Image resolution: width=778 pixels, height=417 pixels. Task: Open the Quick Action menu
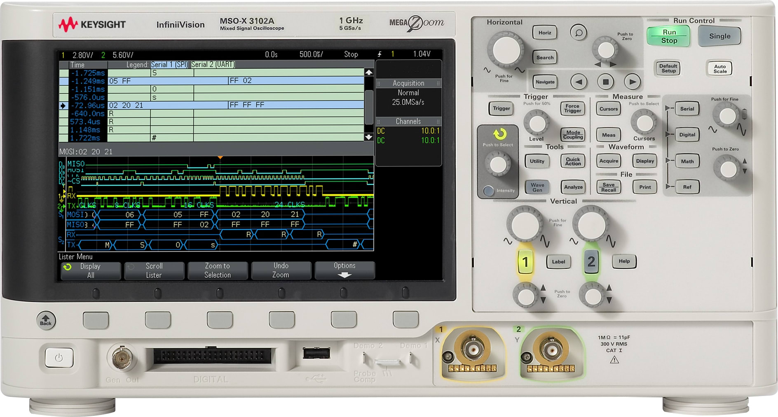572,161
